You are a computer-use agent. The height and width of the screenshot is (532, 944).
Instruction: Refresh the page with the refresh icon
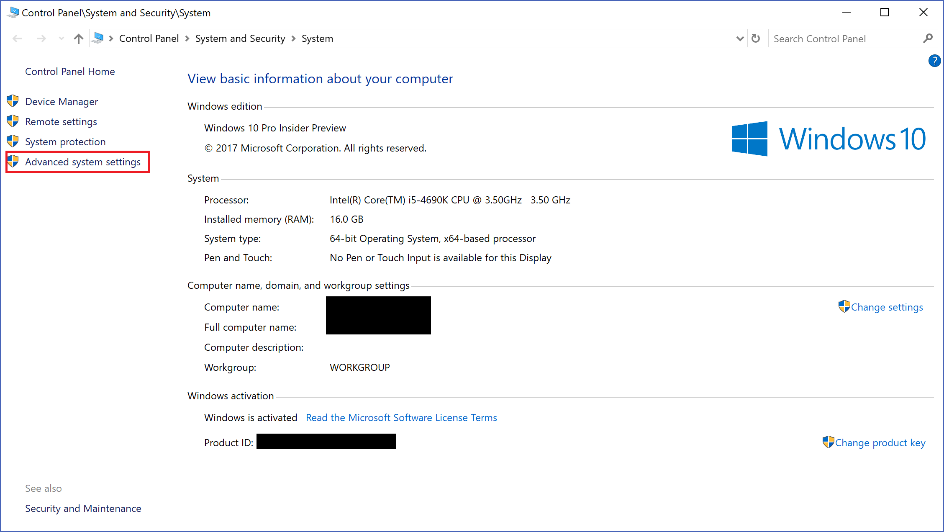pyautogui.click(x=755, y=38)
